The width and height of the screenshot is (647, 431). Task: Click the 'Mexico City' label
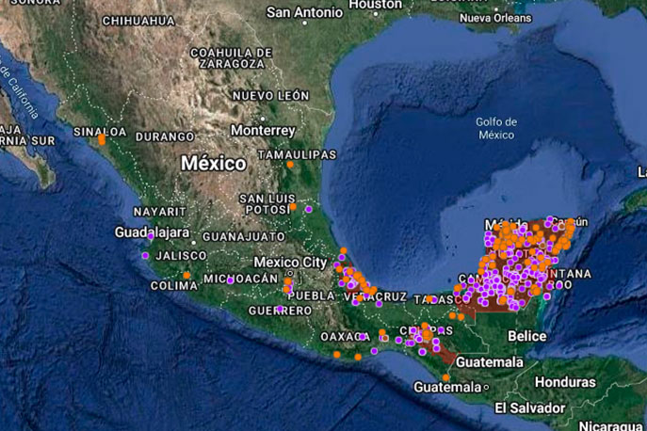(290, 262)
